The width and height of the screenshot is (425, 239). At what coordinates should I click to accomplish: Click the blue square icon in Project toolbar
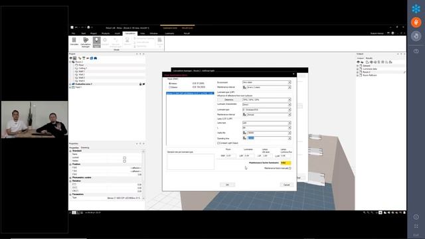pos(92,58)
